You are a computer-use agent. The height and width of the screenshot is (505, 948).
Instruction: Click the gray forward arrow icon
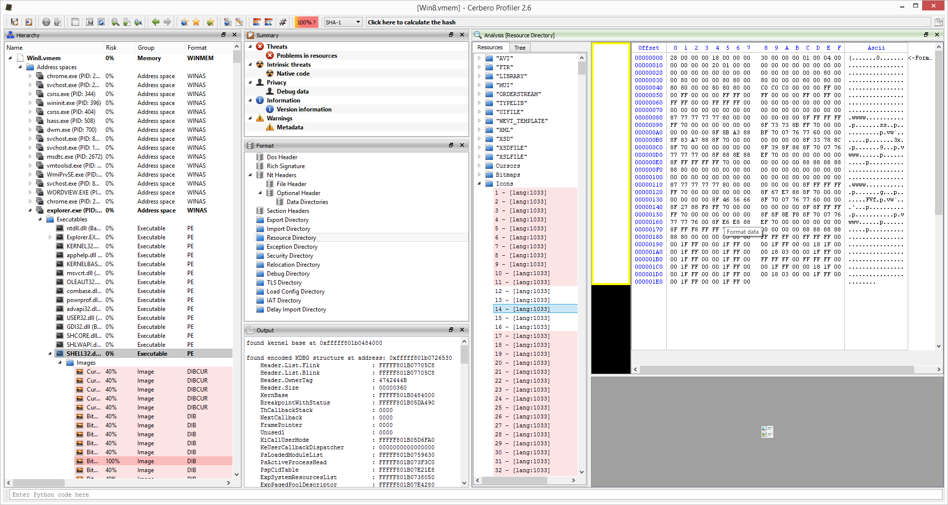[x=168, y=22]
